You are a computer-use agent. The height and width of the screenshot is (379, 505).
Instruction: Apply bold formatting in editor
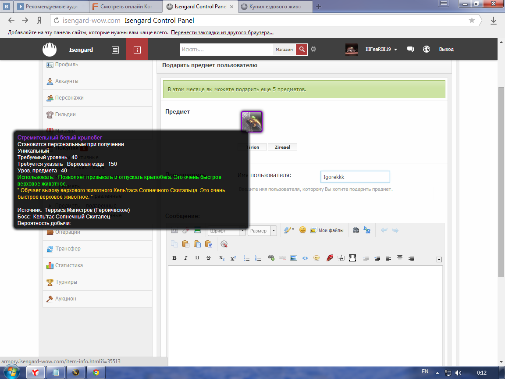[174, 258]
